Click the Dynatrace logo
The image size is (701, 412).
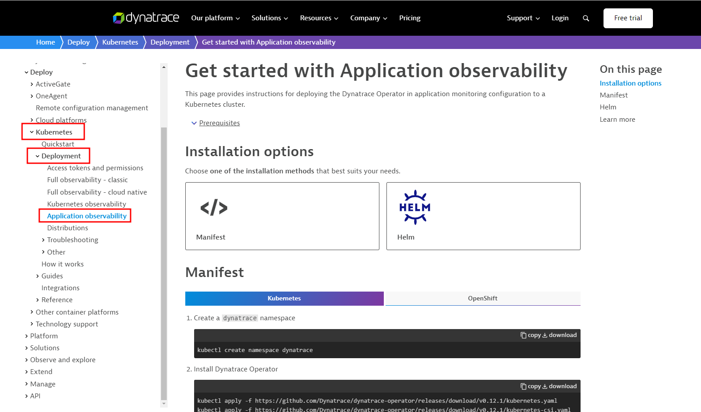click(146, 18)
